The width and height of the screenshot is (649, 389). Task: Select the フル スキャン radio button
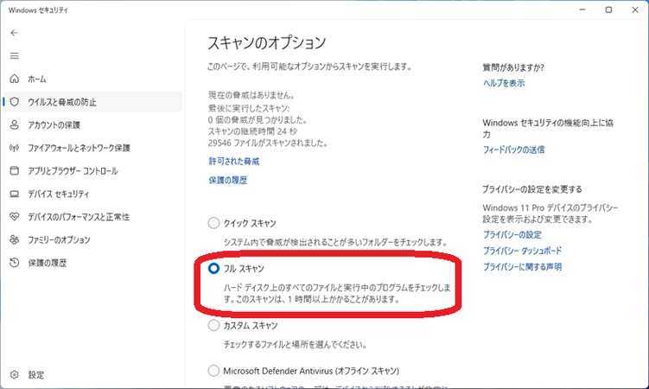(213, 269)
